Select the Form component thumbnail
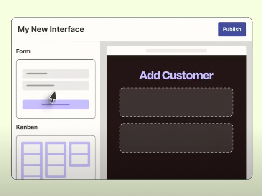 (x=56, y=89)
